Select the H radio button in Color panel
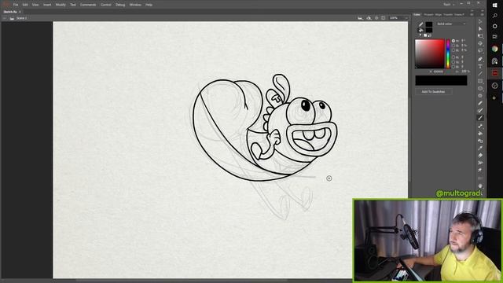503x283 pixels. tap(453, 41)
